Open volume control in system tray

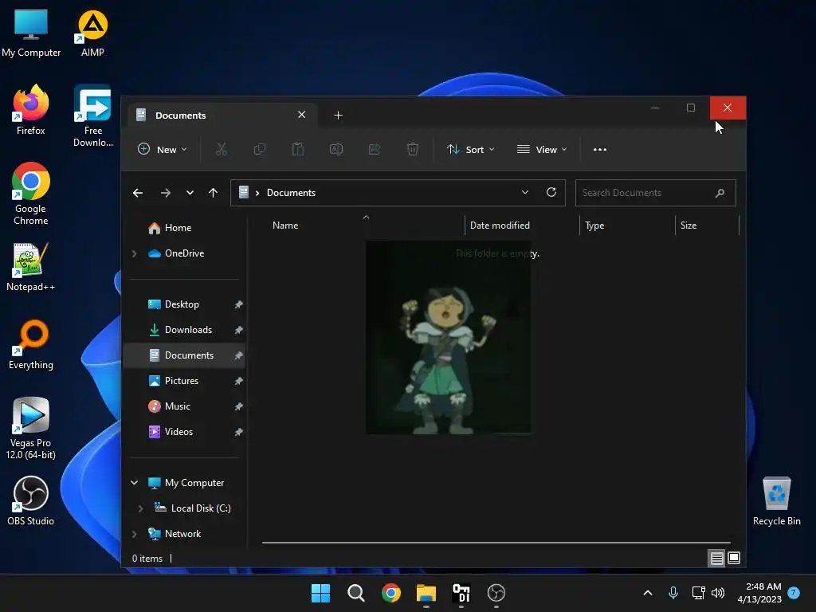tap(718, 593)
